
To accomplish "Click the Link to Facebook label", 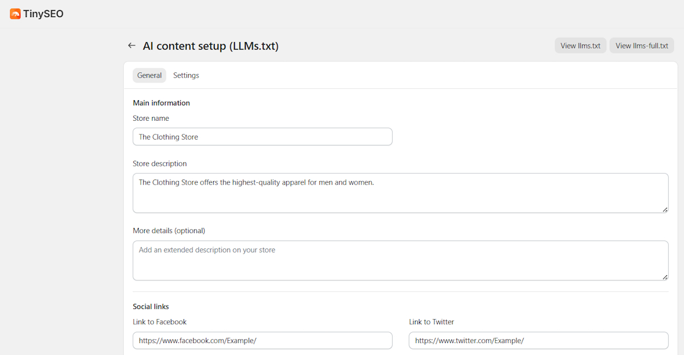I will pyautogui.click(x=160, y=322).
